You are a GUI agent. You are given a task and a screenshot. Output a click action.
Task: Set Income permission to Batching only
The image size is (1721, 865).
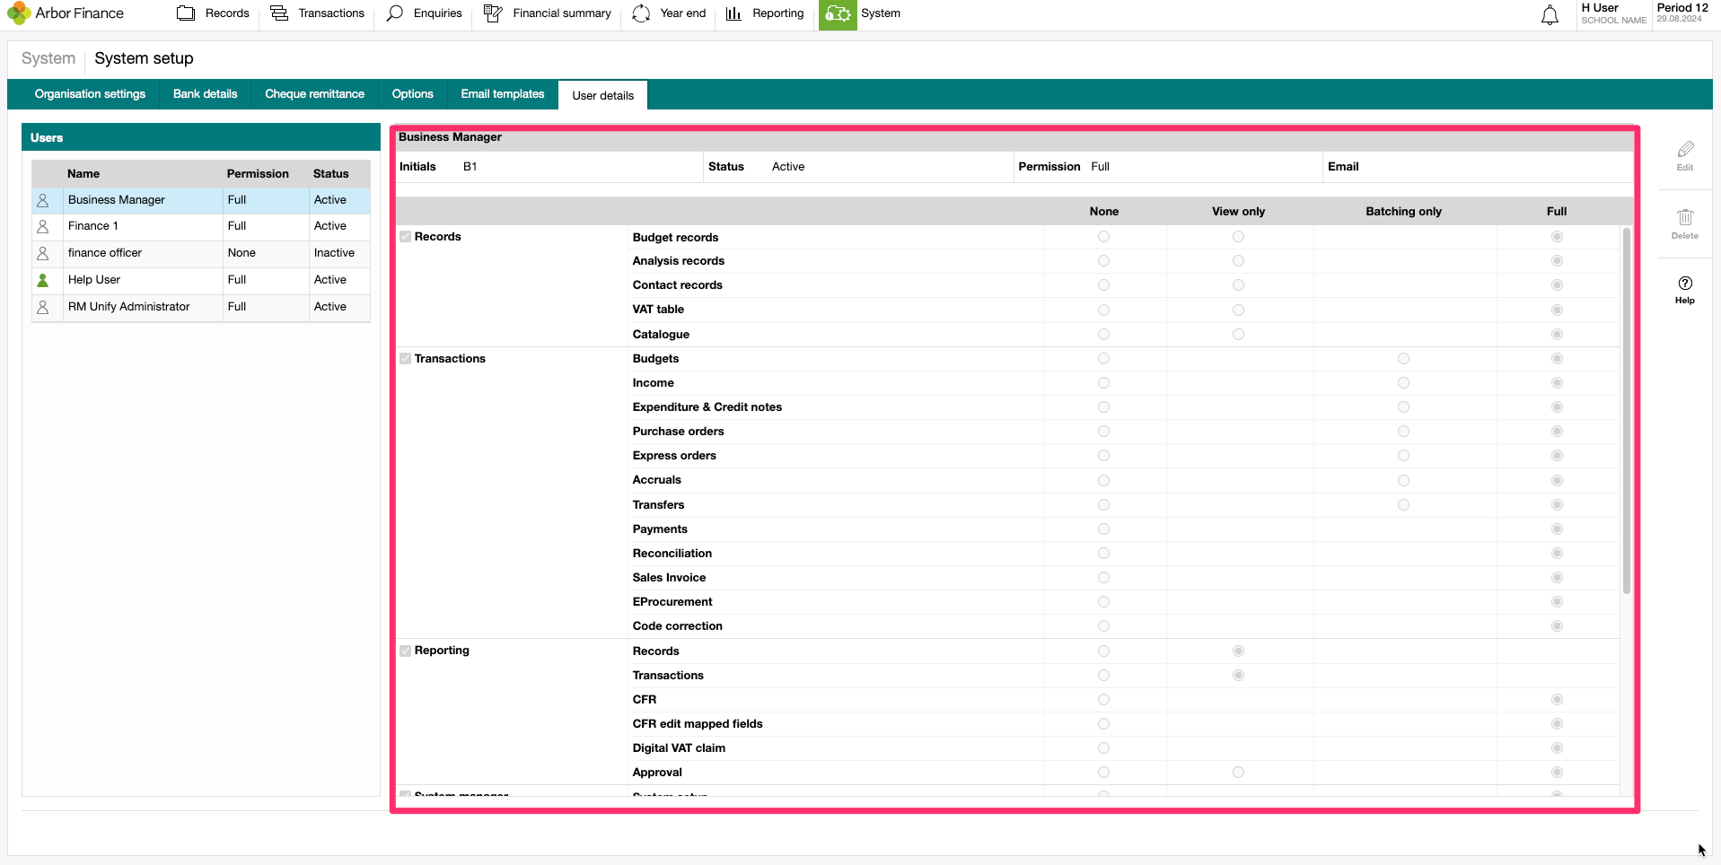coord(1403,382)
